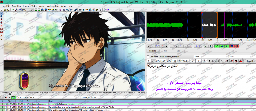This screenshot has height=111, width=256.
Task: Click the Save subtitles icon
Action: [x=8, y=10]
